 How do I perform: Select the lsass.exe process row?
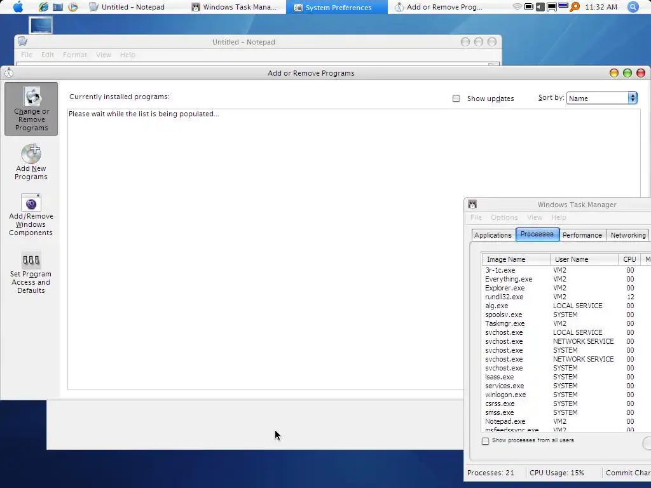[x=566, y=377]
